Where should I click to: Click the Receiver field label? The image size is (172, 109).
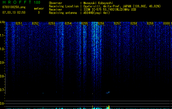[x=56, y=10]
